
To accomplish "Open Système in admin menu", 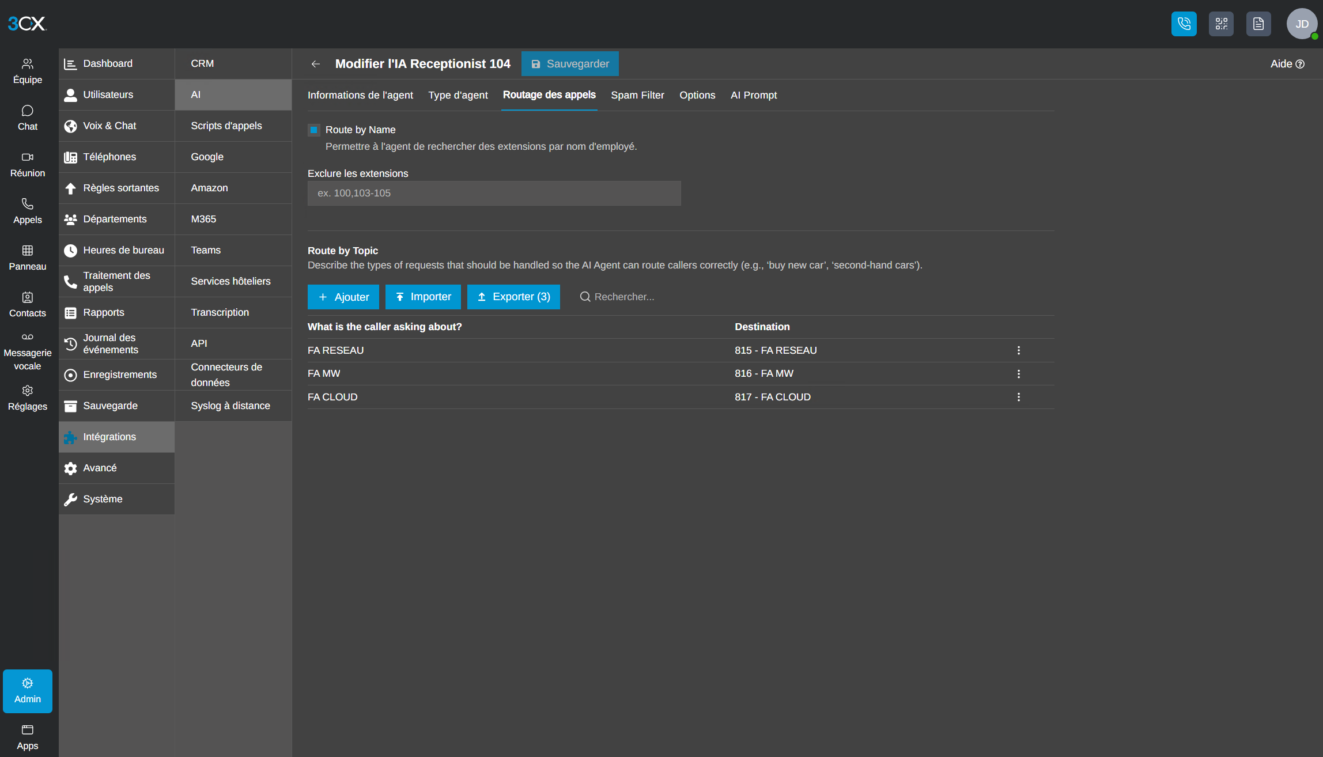I will pos(117,499).
